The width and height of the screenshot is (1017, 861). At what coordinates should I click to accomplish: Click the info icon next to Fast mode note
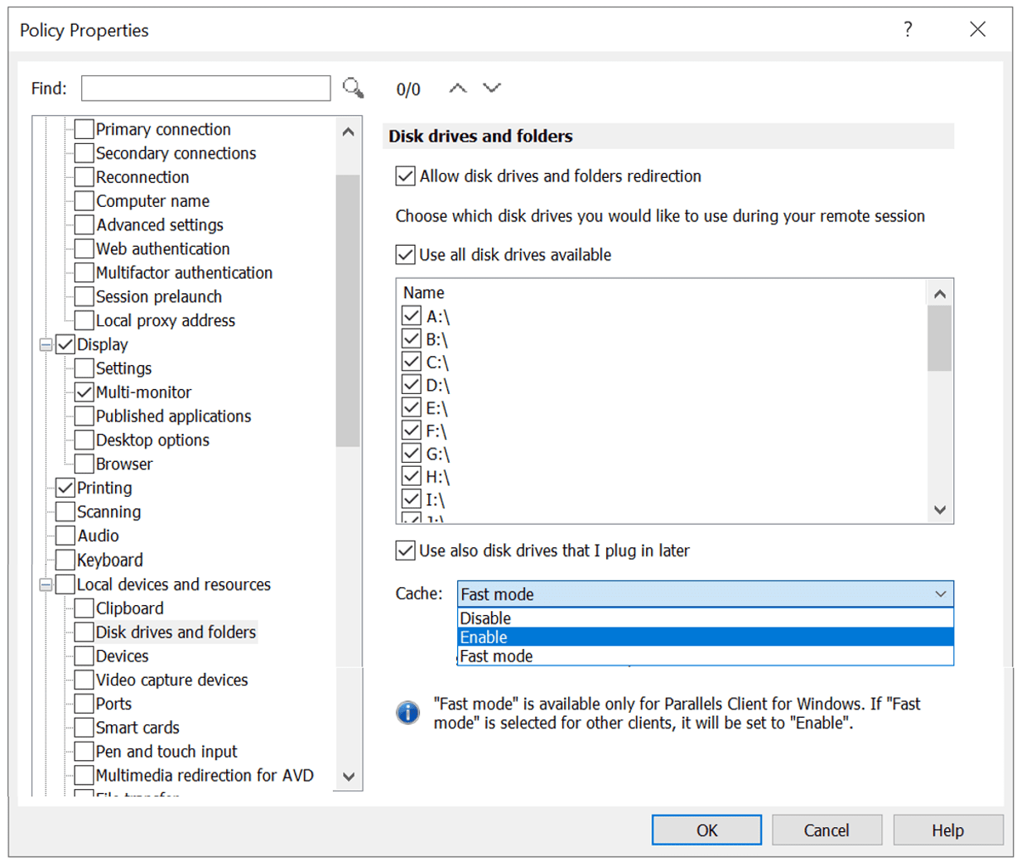pos(407,713)
